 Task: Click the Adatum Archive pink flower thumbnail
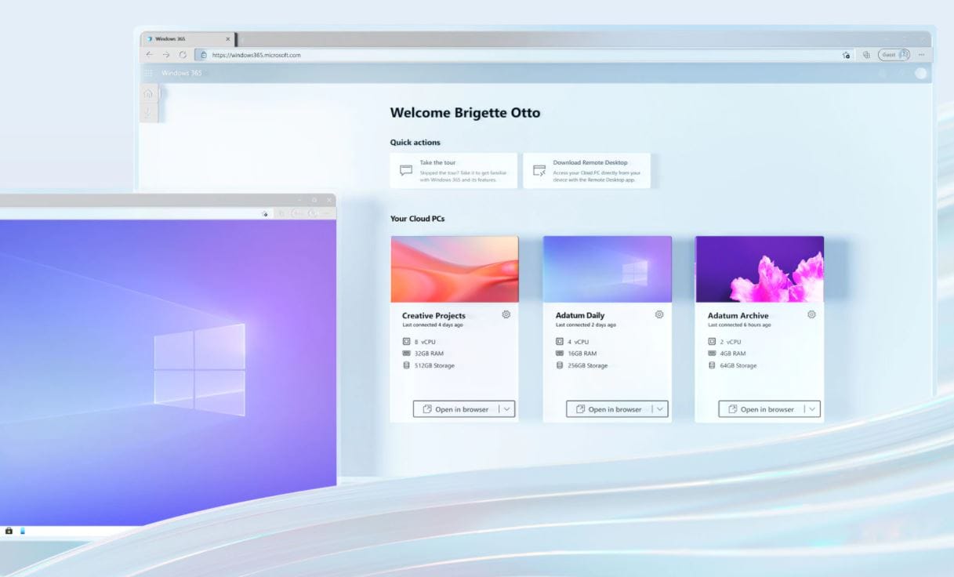click(x=760, y=270)
